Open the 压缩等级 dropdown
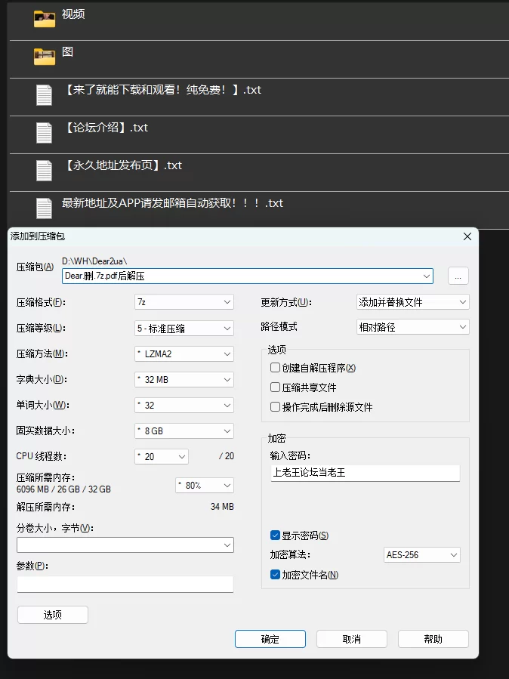The image size is (509, 679). 184,329
